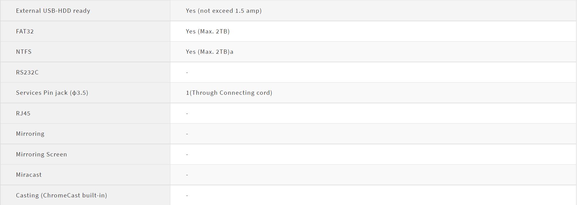
Task: Click the dash value for RS232C
Action: [187, 72]
